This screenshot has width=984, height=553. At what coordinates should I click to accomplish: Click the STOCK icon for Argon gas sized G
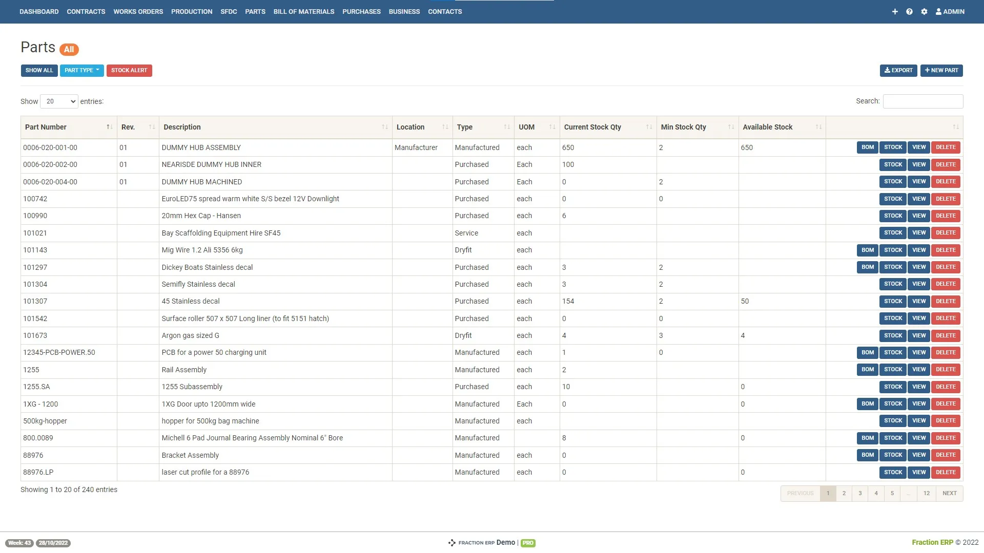(x=893, y=335)
